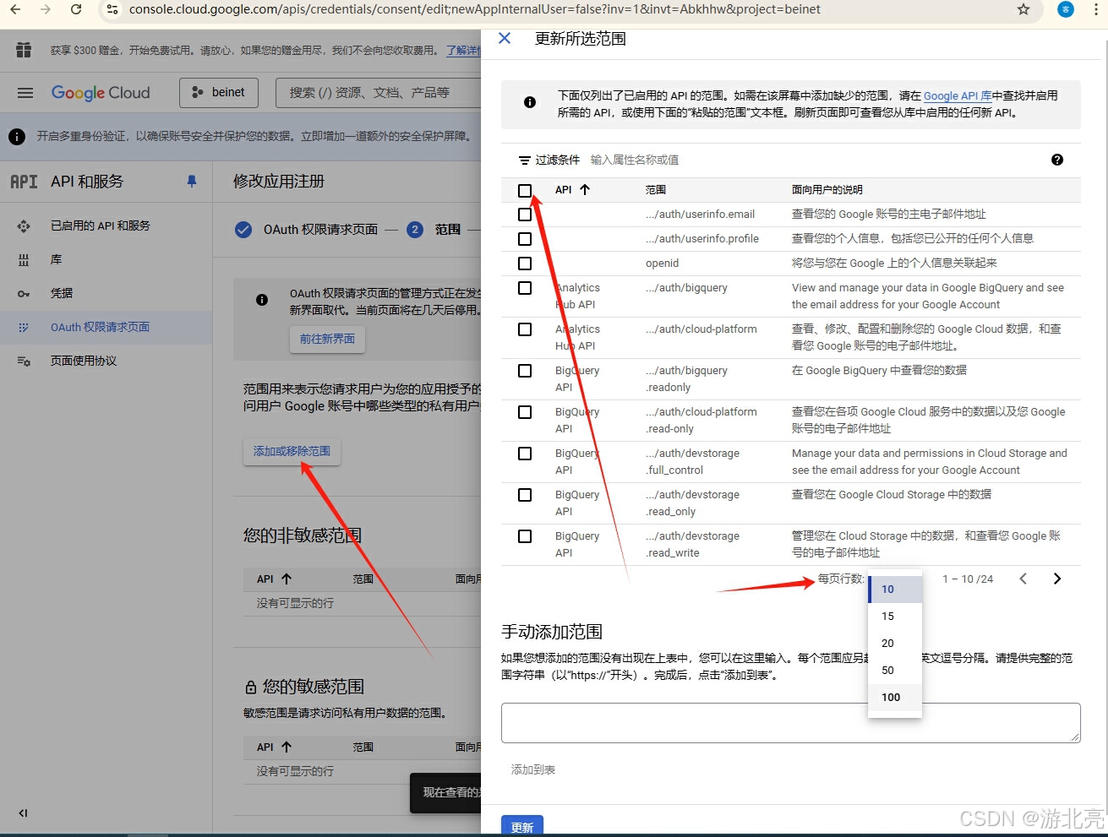Screen dimensions: 1108x837
Task: Select 20 rows per page option
Action: pyautogui.click(x=895, y=644)
